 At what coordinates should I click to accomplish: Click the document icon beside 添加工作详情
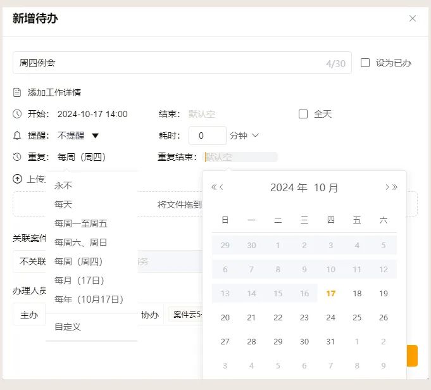click(x=17, y=92)
